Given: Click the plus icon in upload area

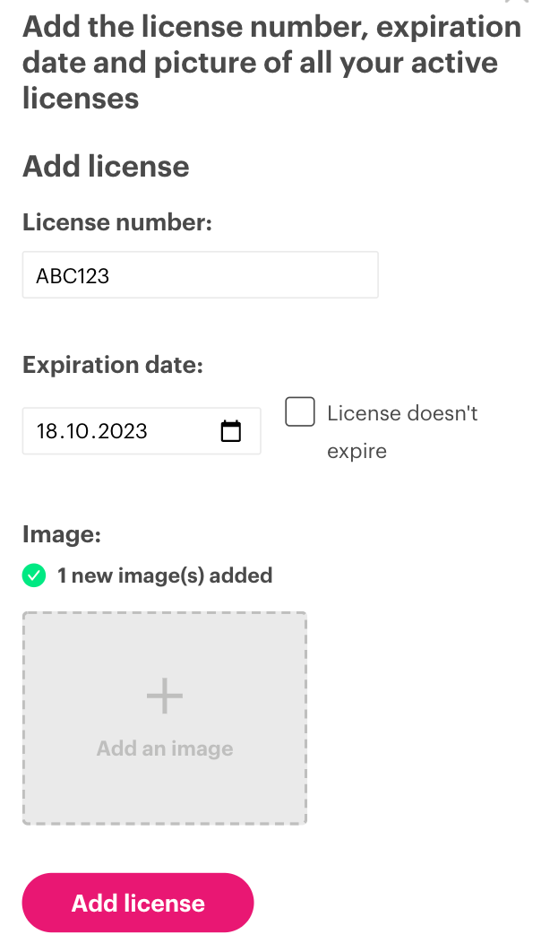Looking at the screenshot, I should click(165, 696).
